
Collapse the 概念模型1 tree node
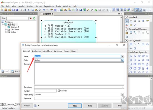click(3, 24)
